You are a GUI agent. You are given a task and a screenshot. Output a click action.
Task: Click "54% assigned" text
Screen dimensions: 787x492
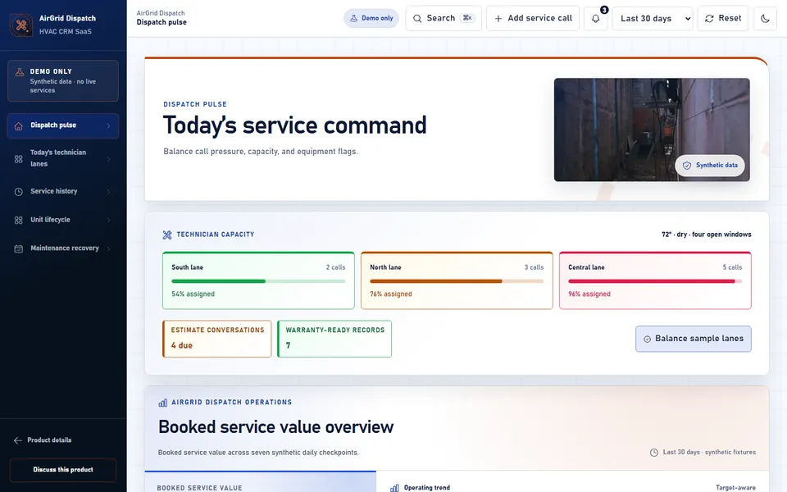point(193,294)
